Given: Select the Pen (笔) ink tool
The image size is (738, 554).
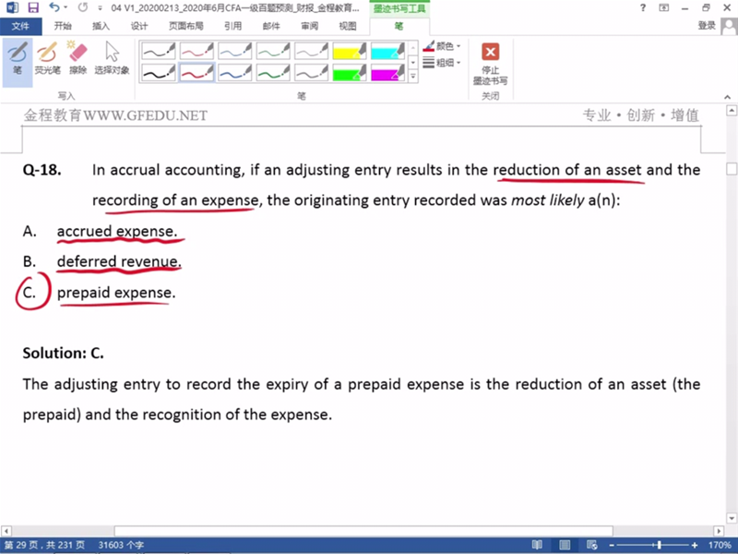Looking at the screenshot, I should click(18, 57).
